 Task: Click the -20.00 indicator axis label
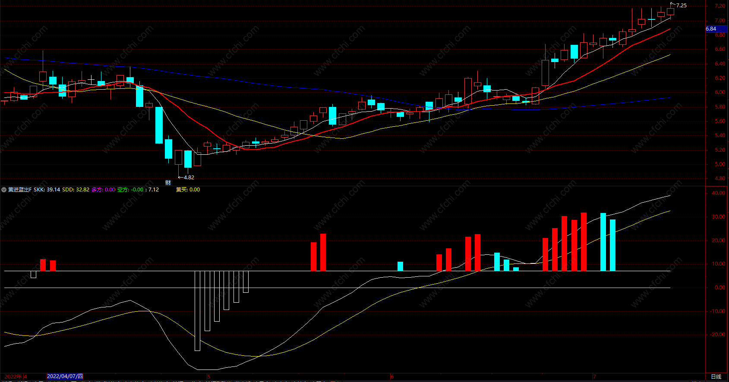(x=718, y=335)
